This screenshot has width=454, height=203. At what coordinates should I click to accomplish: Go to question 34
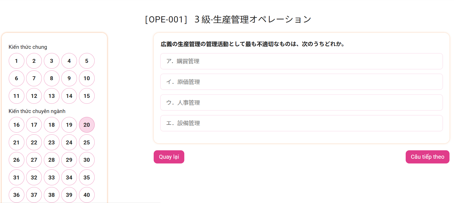tap(69, 177)
